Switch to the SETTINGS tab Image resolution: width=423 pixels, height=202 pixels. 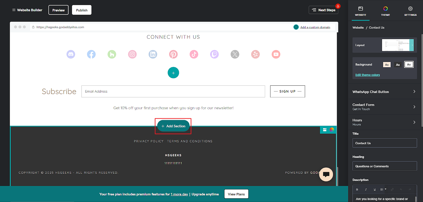(410, 11)
